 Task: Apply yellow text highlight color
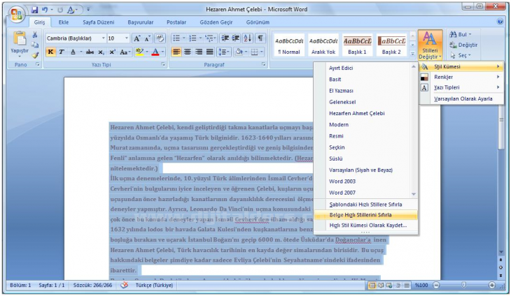(139, 52)
